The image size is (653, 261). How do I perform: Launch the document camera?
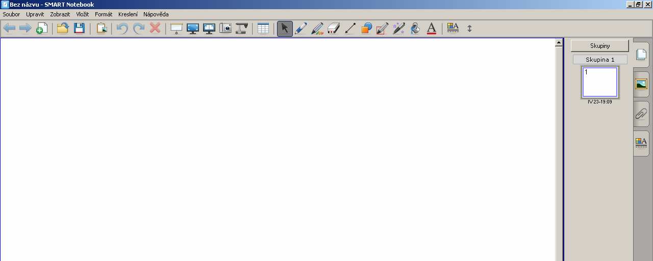click(x=242, y=29)
